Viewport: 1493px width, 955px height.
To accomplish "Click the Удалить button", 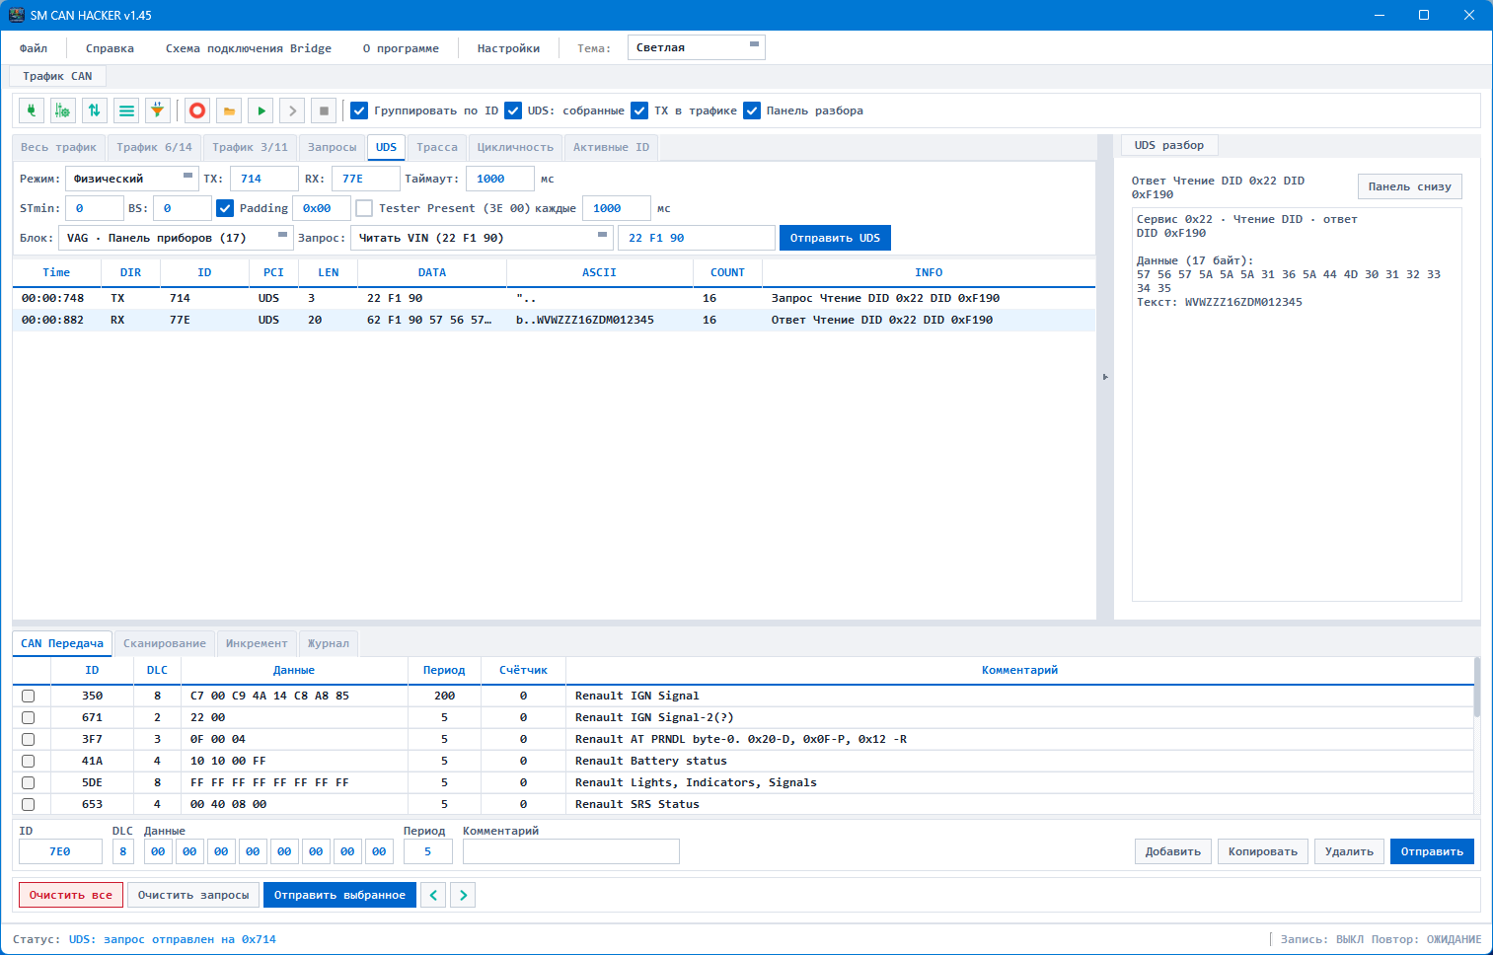I will point(1350,851).
